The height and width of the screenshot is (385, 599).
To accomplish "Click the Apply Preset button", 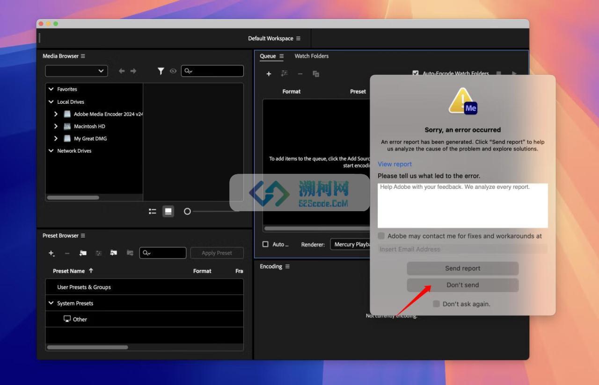I will click(217, 253).
